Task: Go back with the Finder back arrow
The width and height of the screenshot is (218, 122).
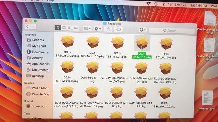Action: click(27, 27)
